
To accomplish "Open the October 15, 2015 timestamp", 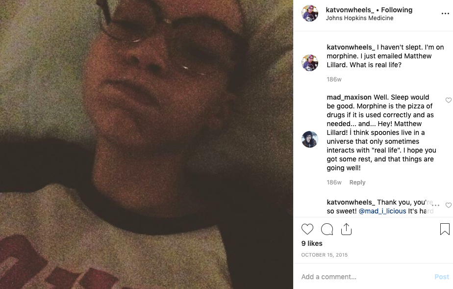I will 325,255.
